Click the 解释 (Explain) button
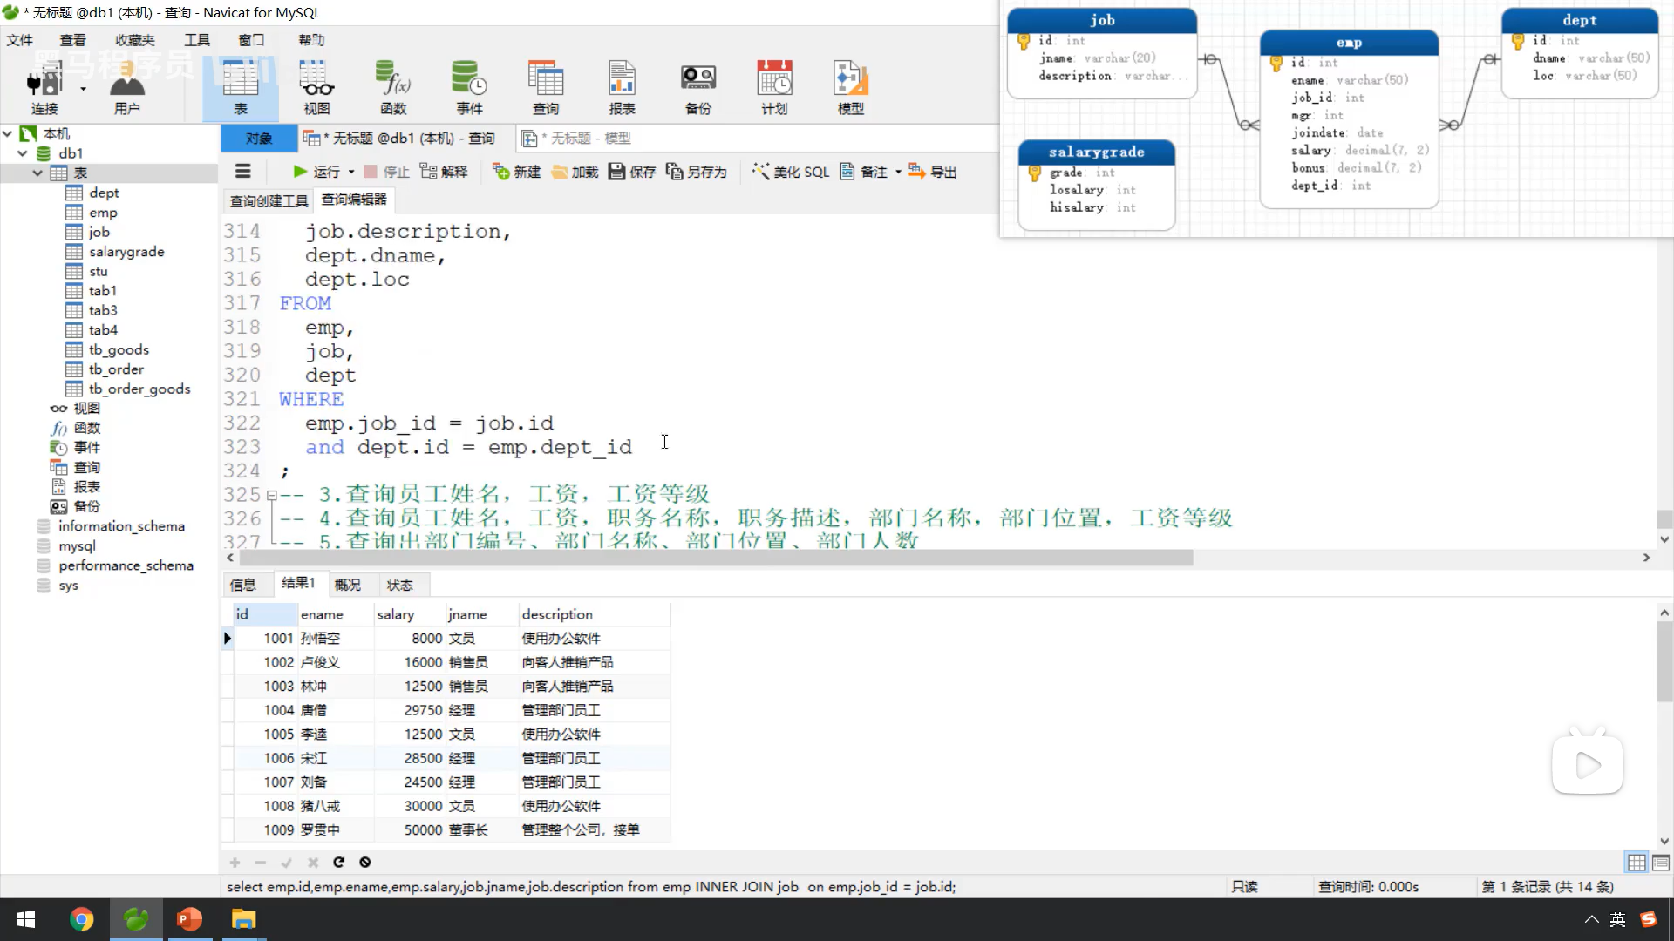Image resolution: width=1674 pixels, height=941 pixels. click(444, 172)
